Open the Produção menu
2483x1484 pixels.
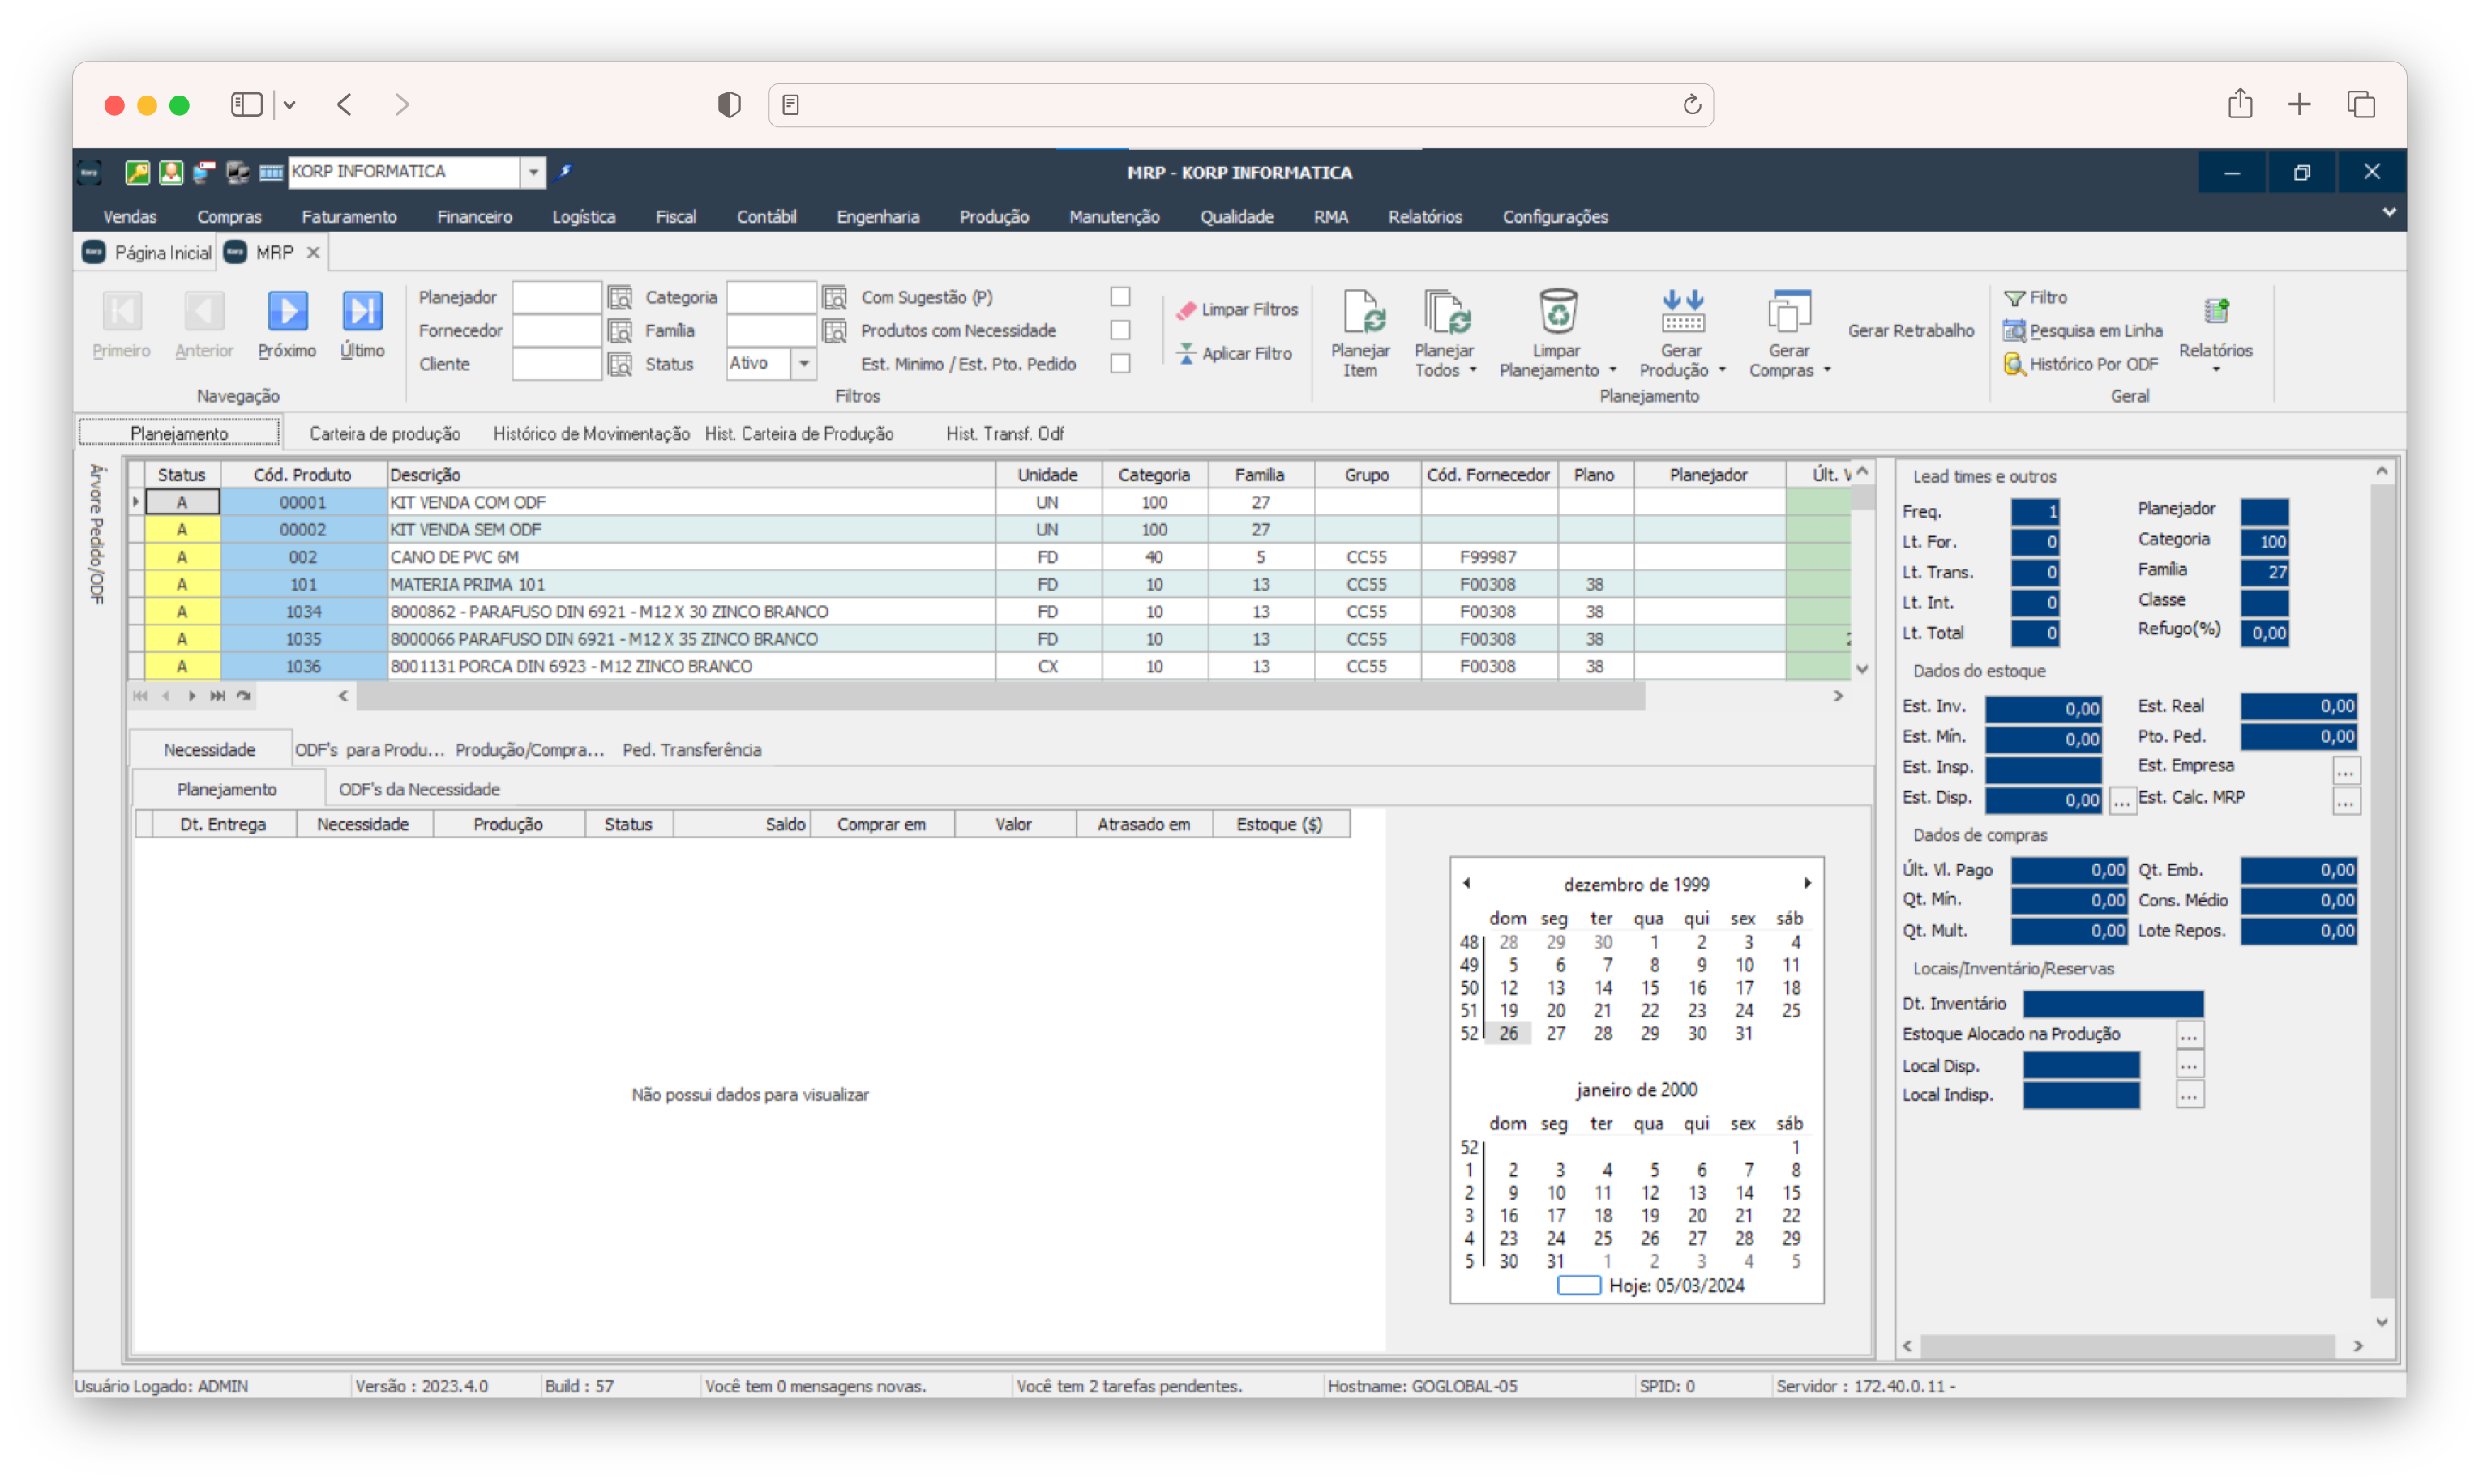(x=994, y=217)
